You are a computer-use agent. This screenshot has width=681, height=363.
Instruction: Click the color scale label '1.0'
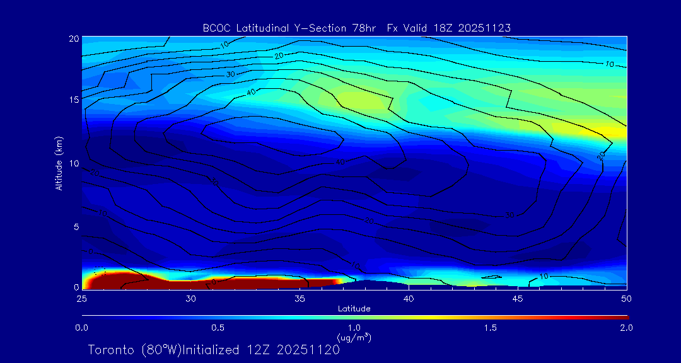point(354,328)
